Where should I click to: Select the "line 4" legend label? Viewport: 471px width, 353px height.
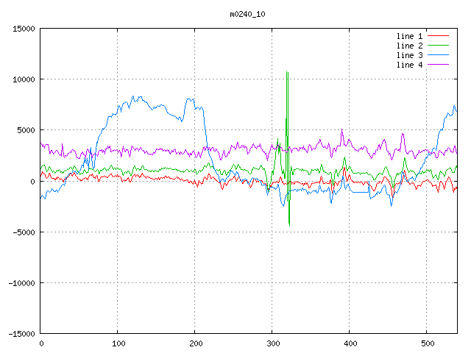click(410, 65)
